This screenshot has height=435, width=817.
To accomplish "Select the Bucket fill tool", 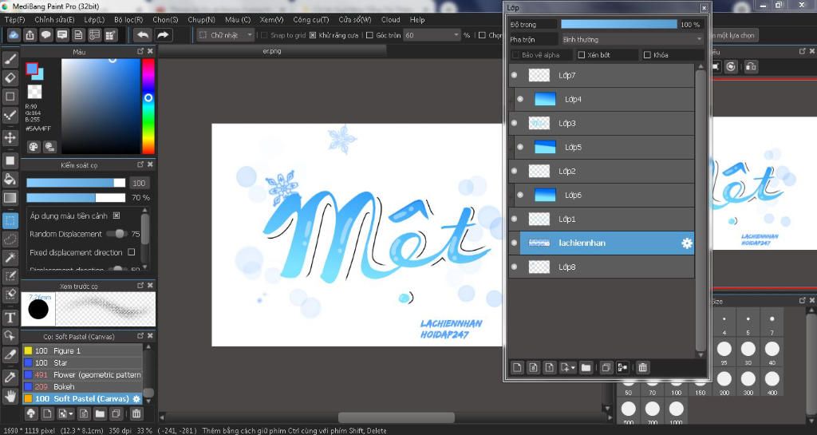I will [x=10, y=180].
